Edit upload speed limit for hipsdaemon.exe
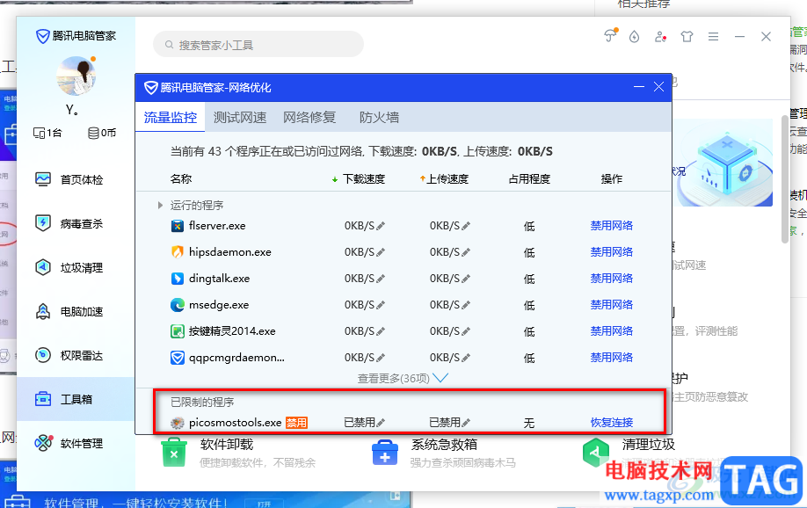The image size is (807, 508). (x=466, y=251)
